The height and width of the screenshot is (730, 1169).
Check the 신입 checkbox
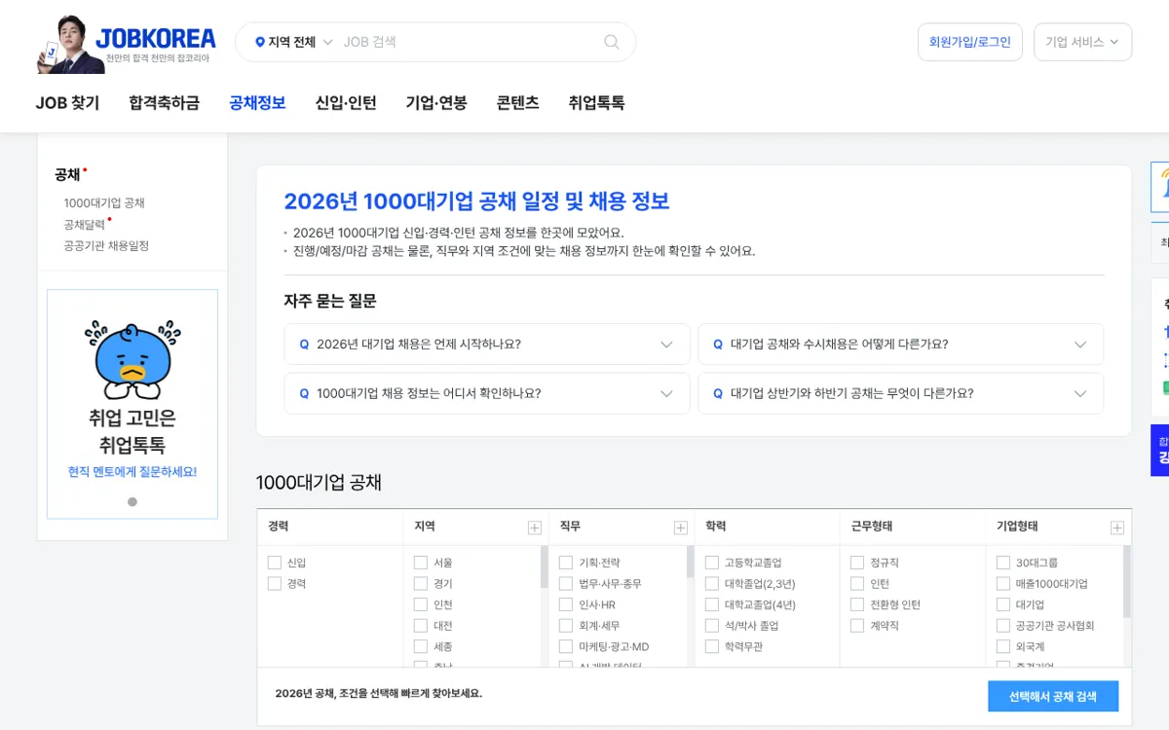coord(275,563)
